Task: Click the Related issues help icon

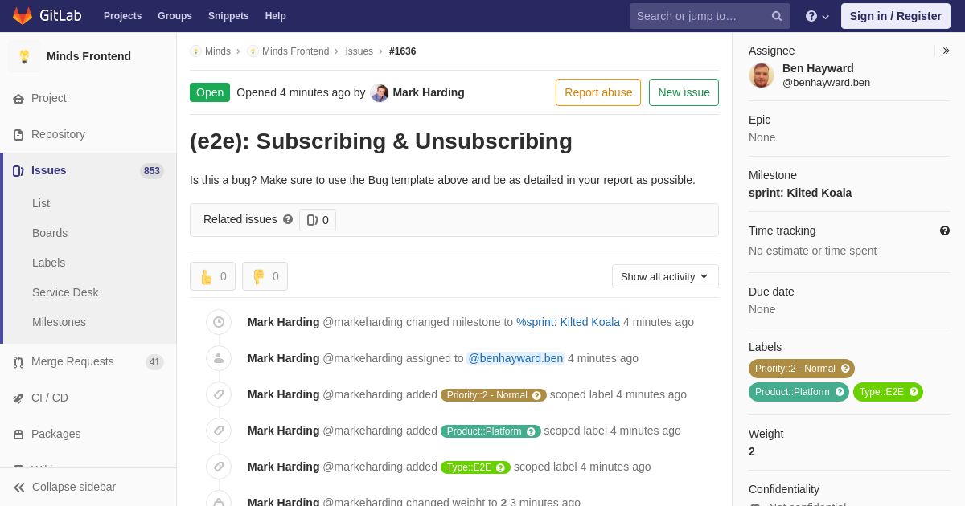Action: click(288, 219)
